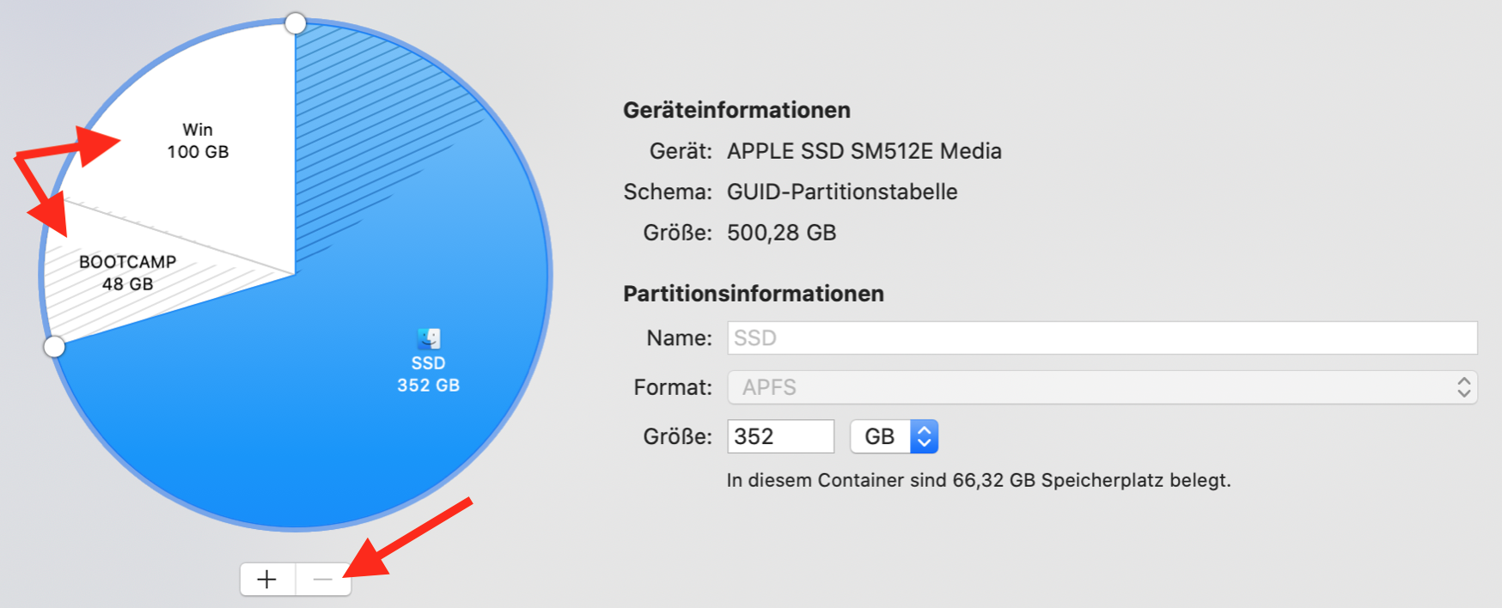Click the plus button to add a partition
This screenshot has height=608, width=1502.
[267, 580]
